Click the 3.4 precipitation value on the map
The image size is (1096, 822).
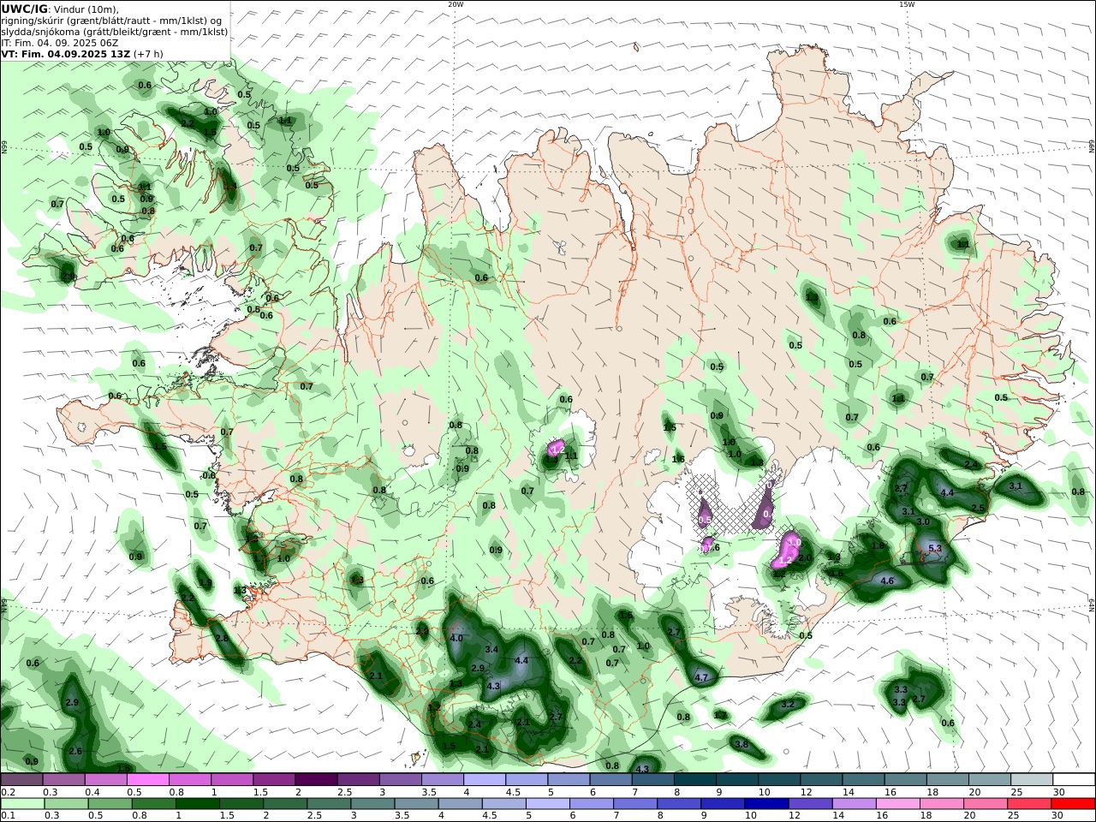click(x=491, y=650)
